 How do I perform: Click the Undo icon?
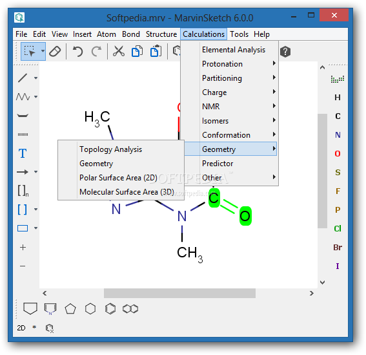77,51
